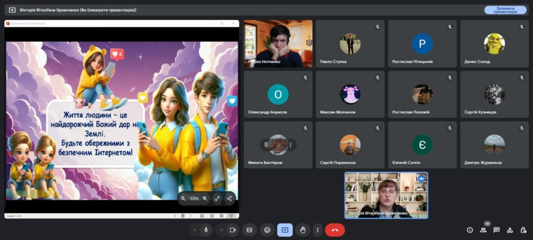
Task: Toggle the microphone mute button
Action: 207,230
